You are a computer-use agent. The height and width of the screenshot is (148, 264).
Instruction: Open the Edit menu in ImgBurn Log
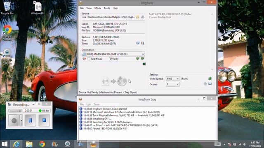[88, 104]
